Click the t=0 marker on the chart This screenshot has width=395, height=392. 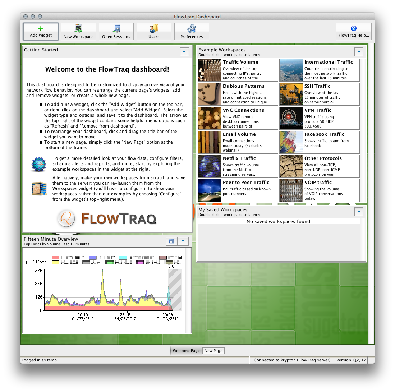(171, 266)
